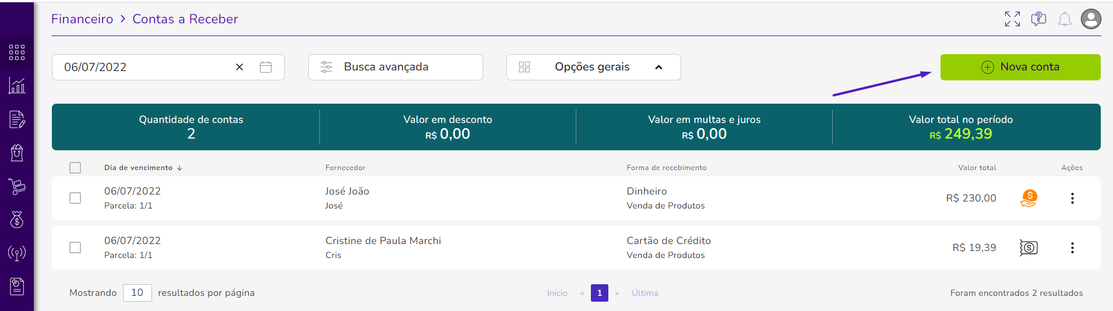Open notifications bell
Viewport: 1113px width, 311px height.
pos(1065,19)
